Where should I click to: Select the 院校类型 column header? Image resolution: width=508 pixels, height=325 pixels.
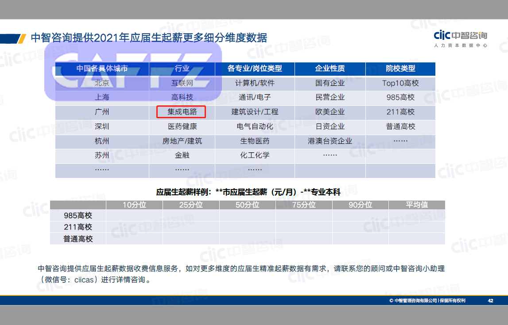400,69
